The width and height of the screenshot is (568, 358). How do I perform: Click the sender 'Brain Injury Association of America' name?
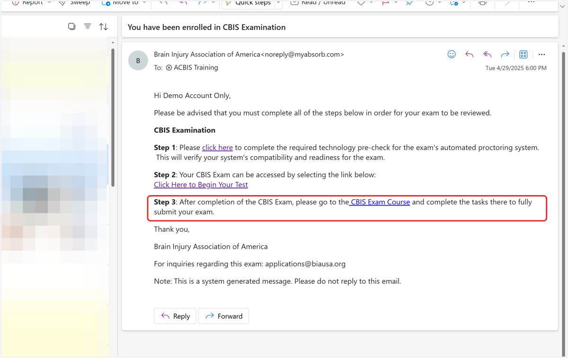[207, 54]
